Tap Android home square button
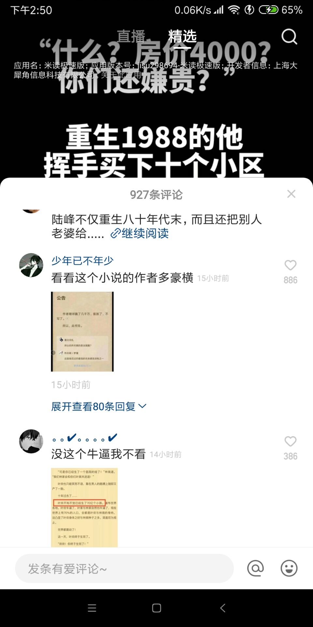313x627 pixels. [156, 608]
